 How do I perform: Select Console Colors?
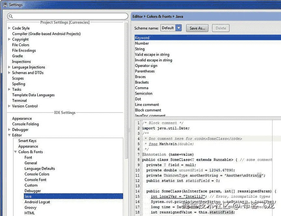(37, 174)
